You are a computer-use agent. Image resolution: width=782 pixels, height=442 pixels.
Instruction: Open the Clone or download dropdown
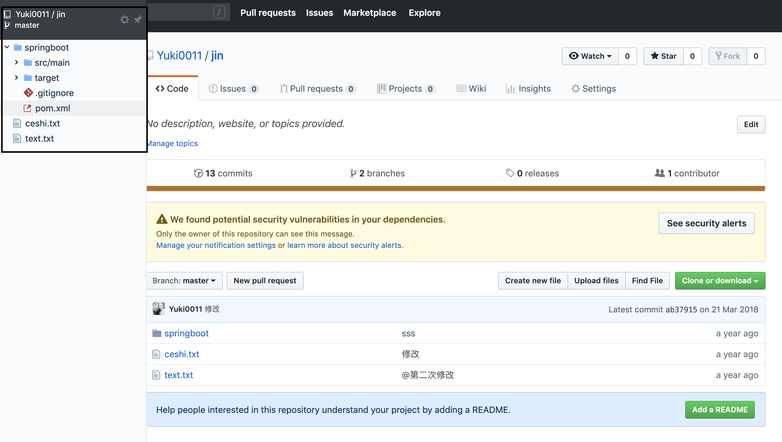[720, 281]
